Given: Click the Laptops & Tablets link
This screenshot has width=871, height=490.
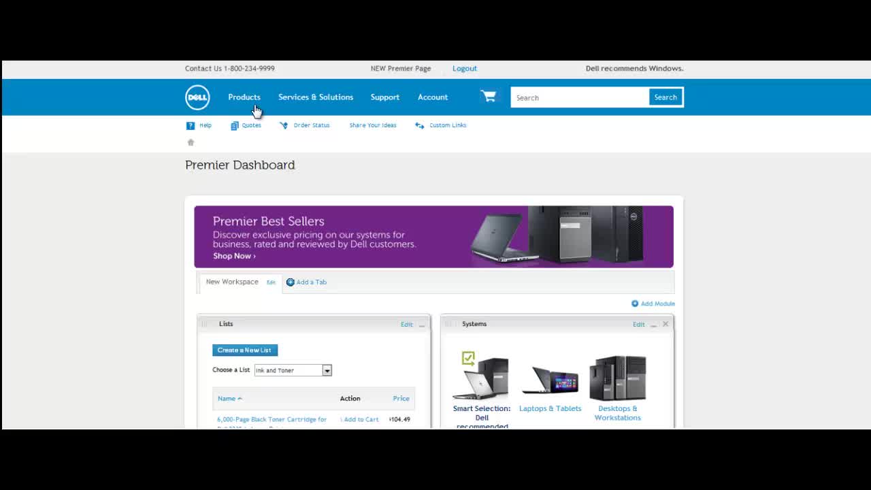Looking at the screenshot, I should click(550, 408).
